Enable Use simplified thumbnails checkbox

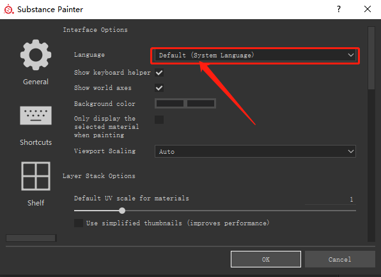click(x=79, y=223)
